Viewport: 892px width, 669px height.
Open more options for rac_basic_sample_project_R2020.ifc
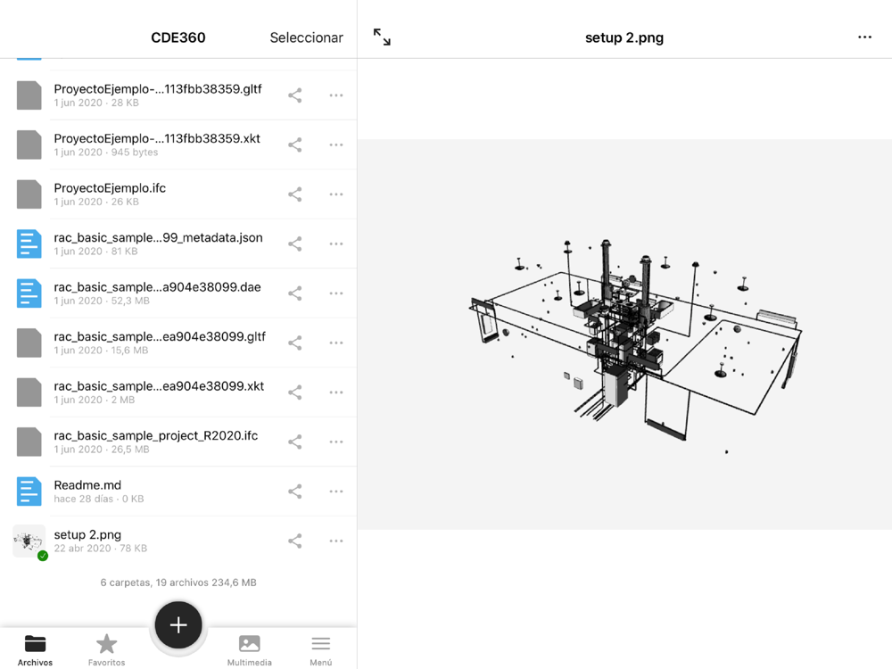pyautogui.click(x=336, y=442)
